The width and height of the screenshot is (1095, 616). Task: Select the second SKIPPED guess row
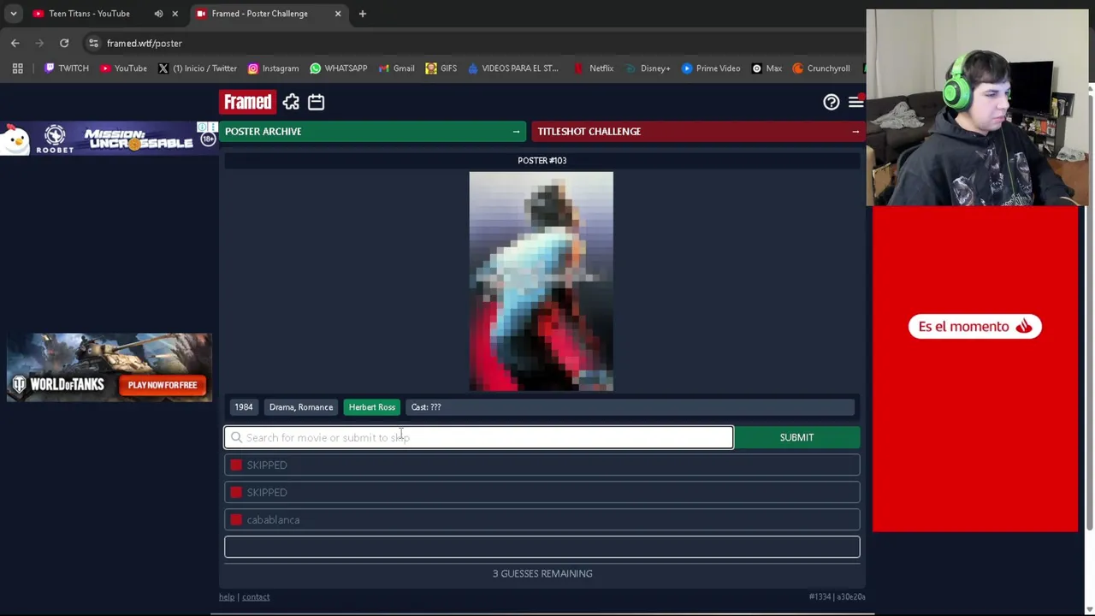click(542, 492)
